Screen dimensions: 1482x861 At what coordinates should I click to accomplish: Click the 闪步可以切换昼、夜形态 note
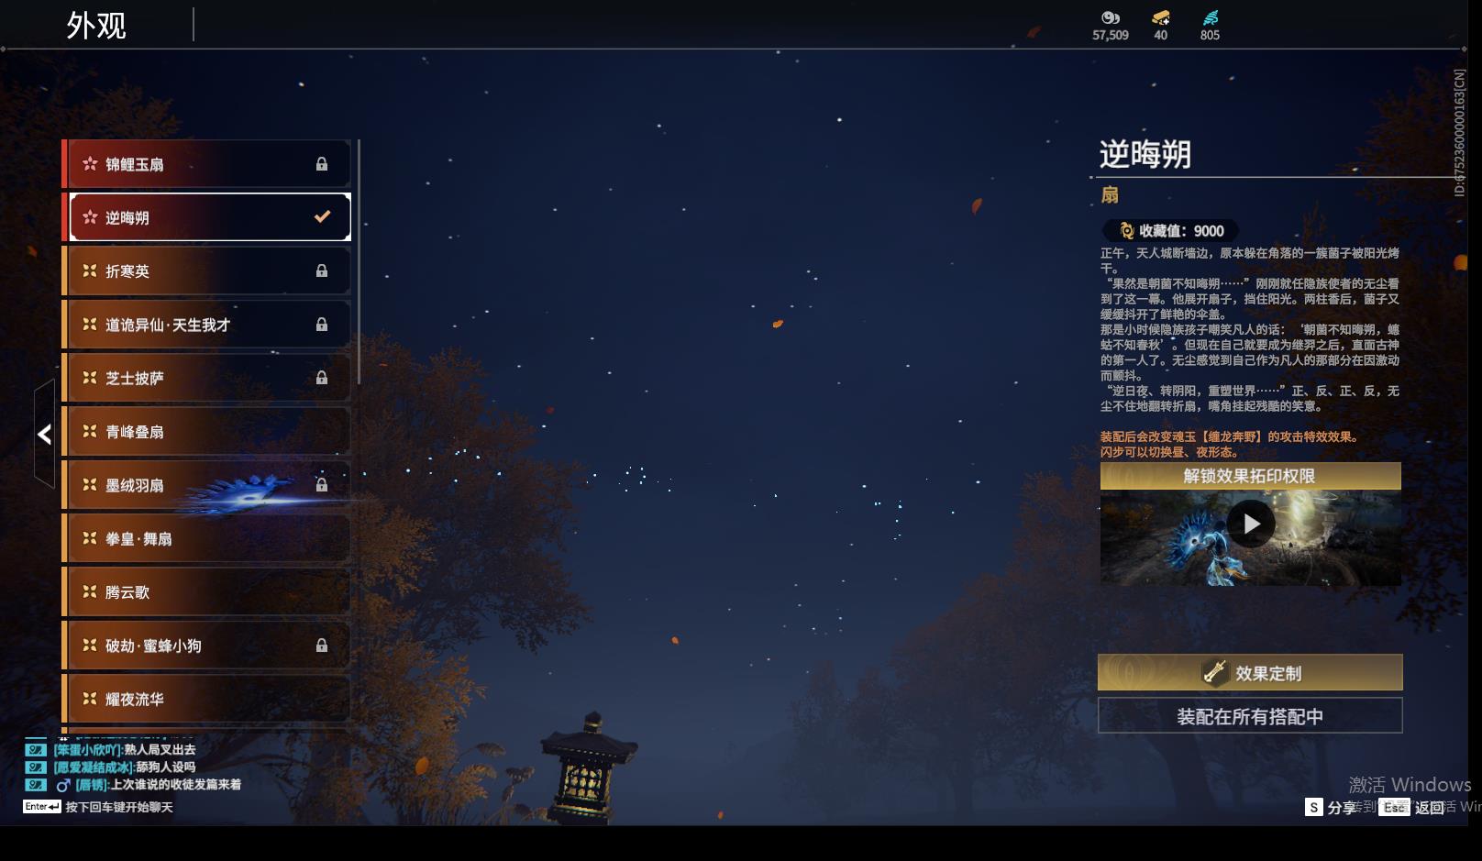click(x=1169, y=452)
